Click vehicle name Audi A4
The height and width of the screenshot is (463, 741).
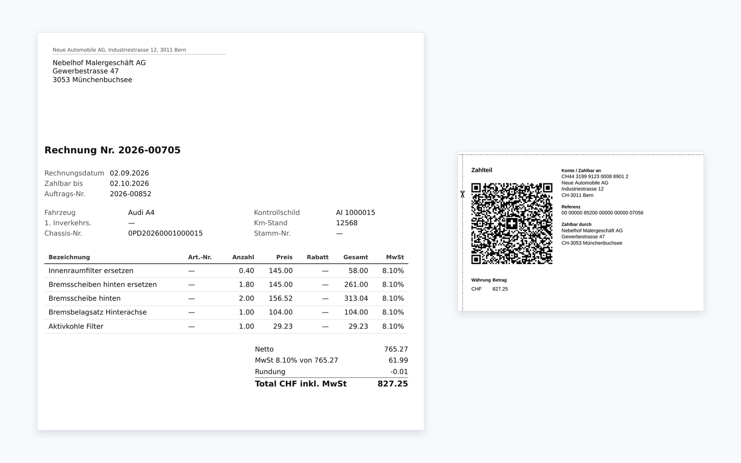point(141,212)
